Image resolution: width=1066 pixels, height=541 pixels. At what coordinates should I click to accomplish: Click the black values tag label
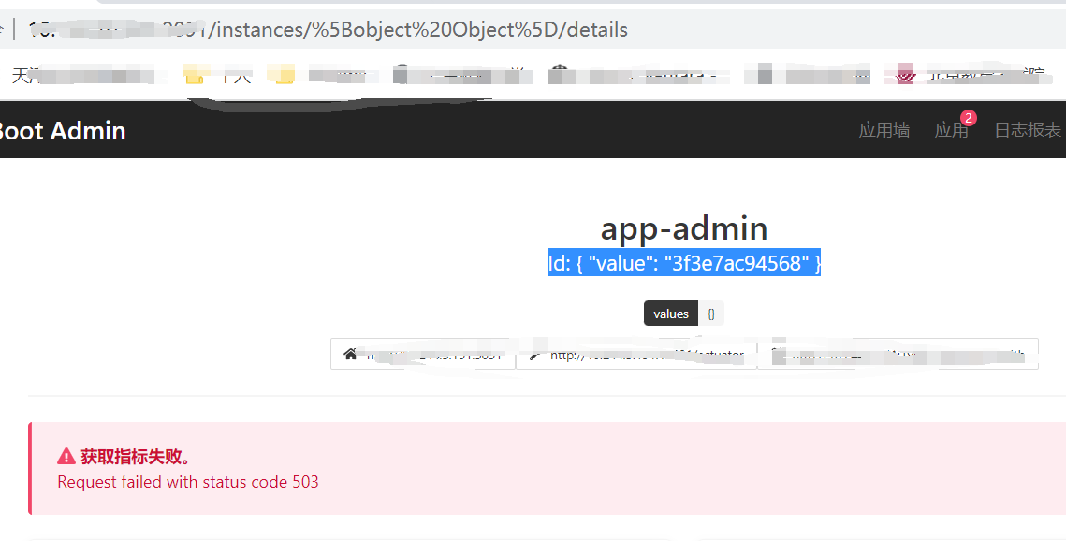click(x=670, y=313)
